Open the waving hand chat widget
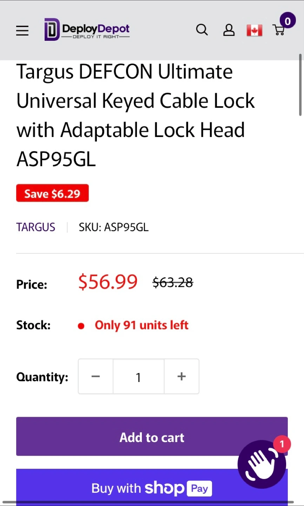 click(262, 465)
